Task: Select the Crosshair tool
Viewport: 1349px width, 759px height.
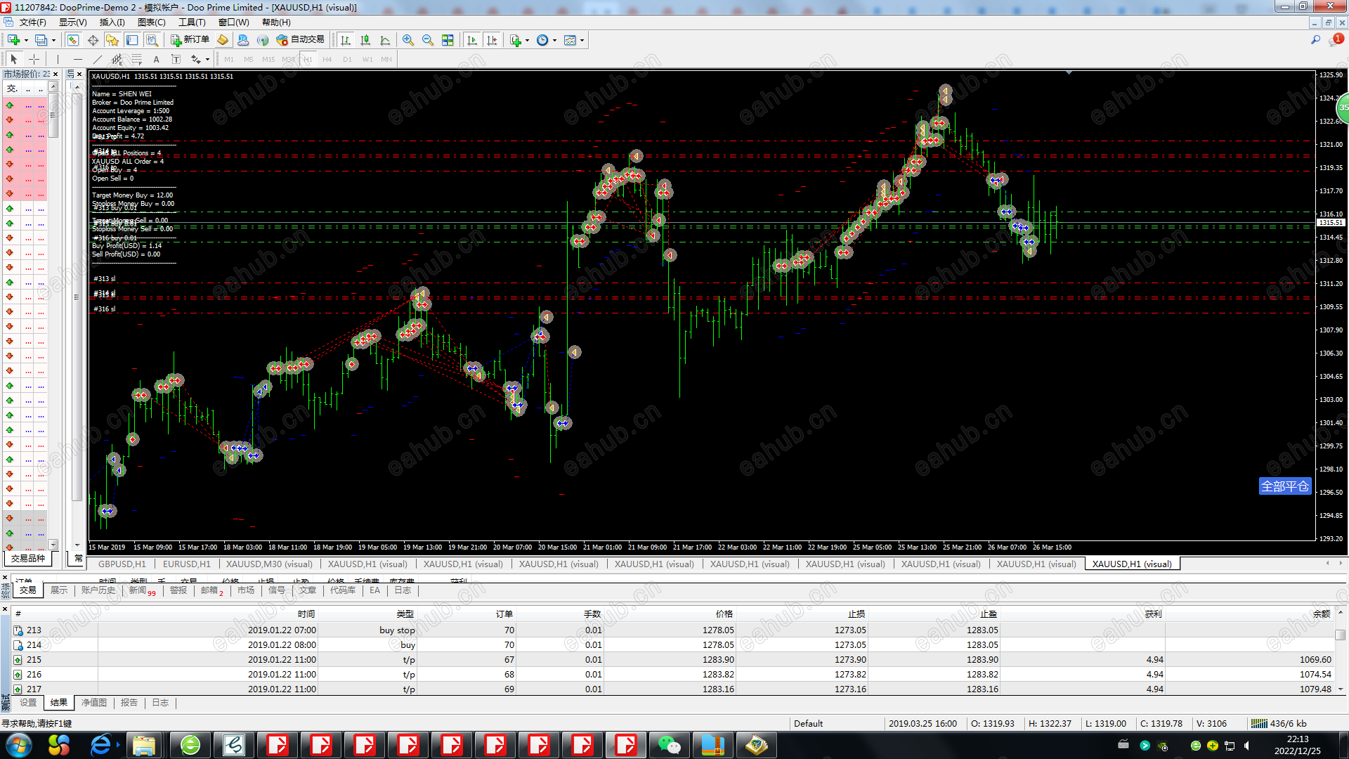Action: tap(34, 60)
